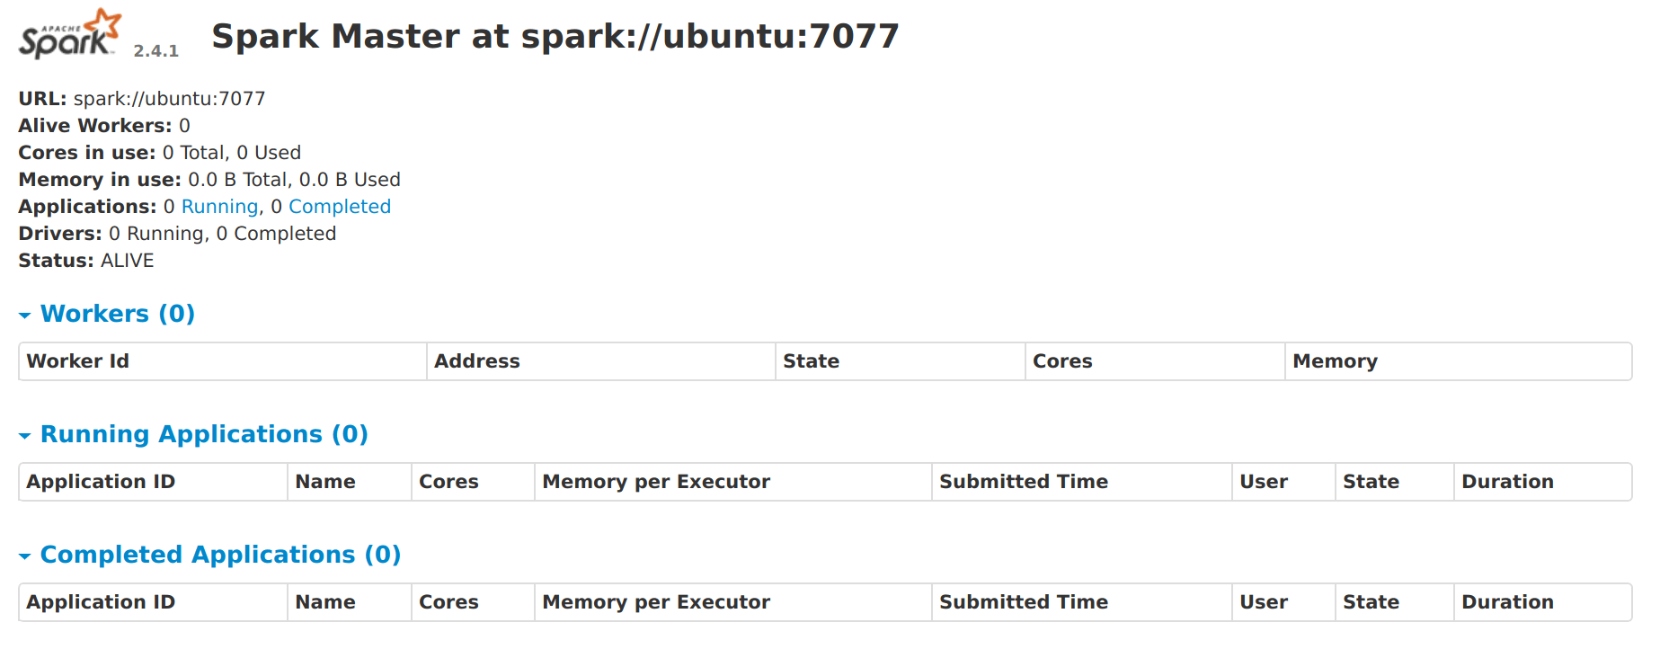Click the Cores column in Workers table
This screenshot has height=649, width=1660.
point(1062,360)
